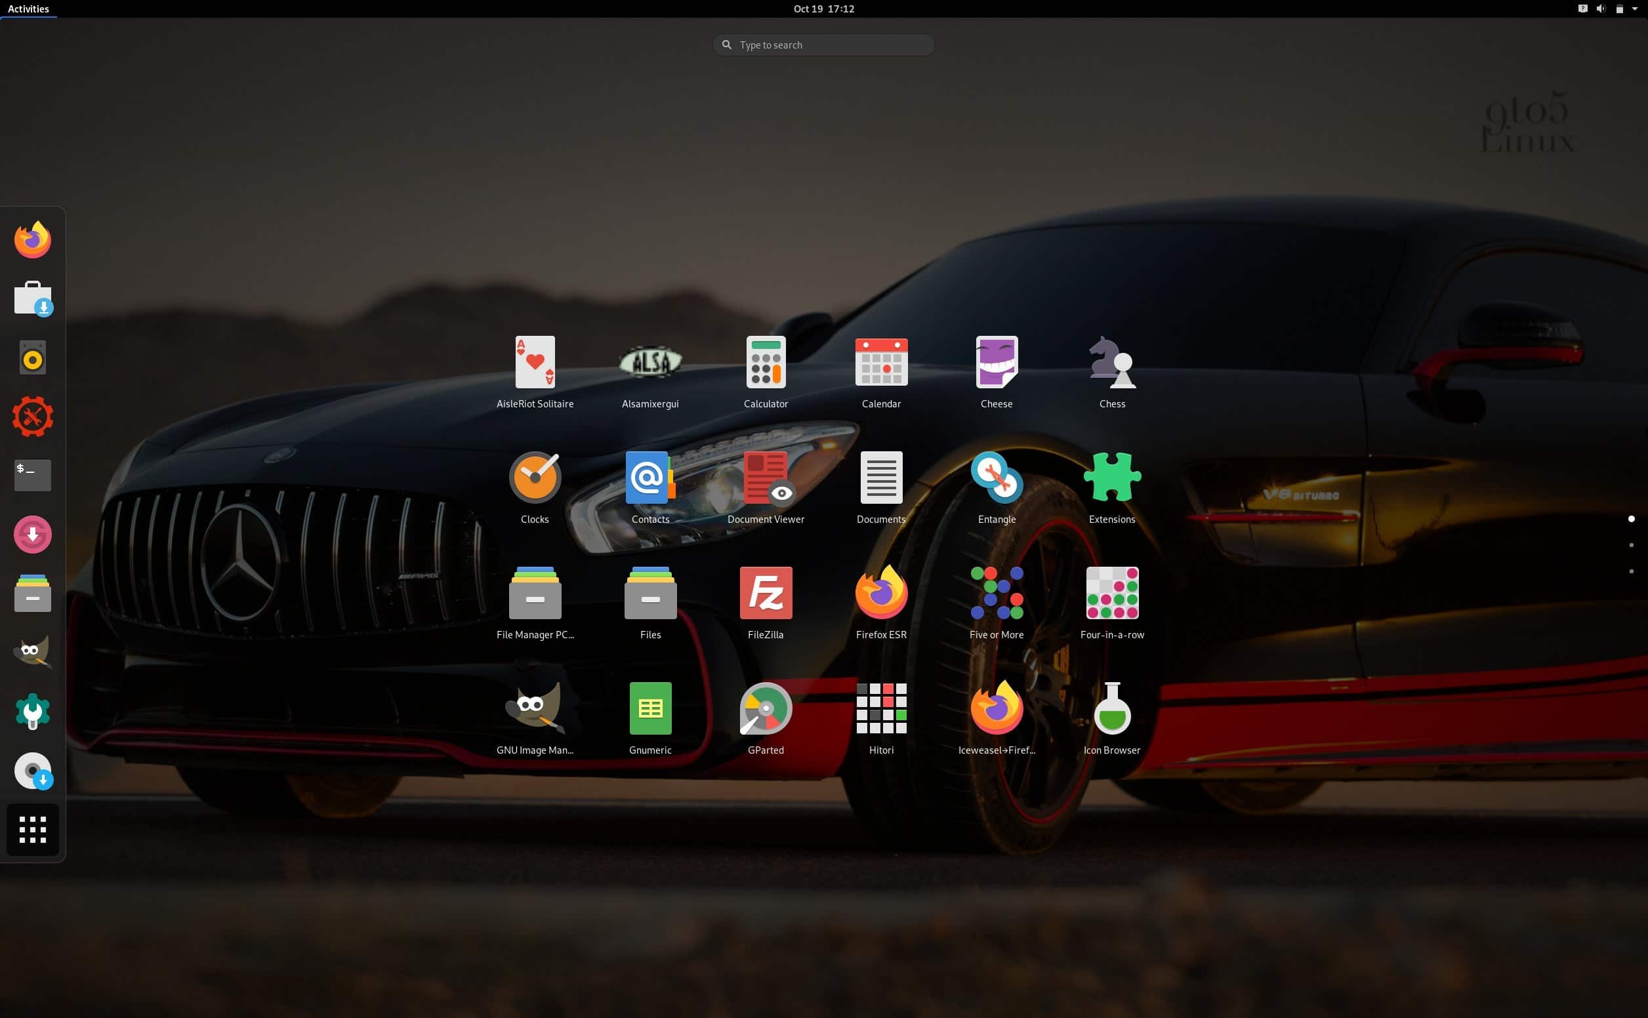Go to the third app grid page dot
The height and width of the screenshot is (1018, 1648).
[x=1630, y=571]
